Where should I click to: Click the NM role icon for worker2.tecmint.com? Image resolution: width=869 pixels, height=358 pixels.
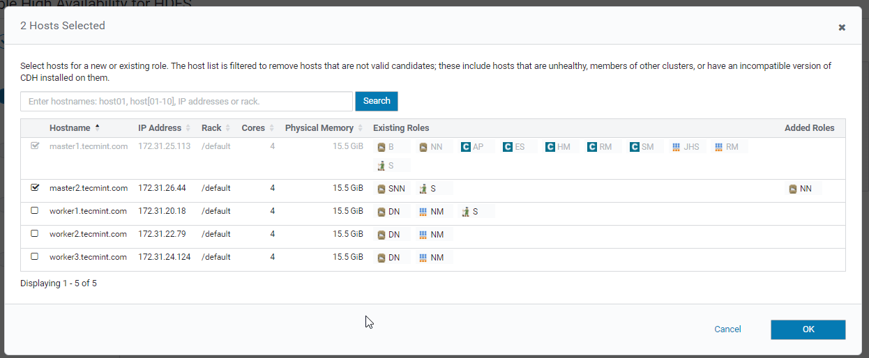click(423, 235)
